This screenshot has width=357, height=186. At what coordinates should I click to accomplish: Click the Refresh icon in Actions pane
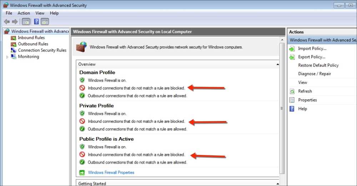(292, 91)
